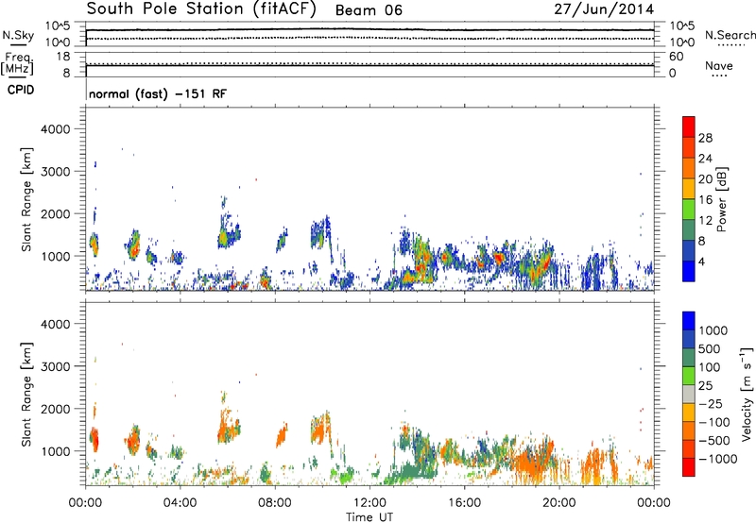Click the 'Power [dB]' color bar title
This screenshot has height=523, width=756.
pyautogui.click(x=721, y=199)
